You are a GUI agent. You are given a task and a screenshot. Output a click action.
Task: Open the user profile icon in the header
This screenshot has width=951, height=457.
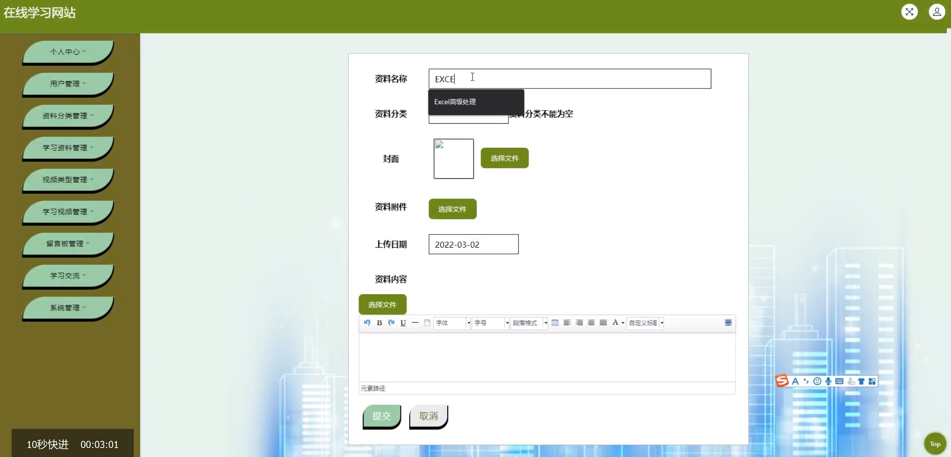pos(936,12)
